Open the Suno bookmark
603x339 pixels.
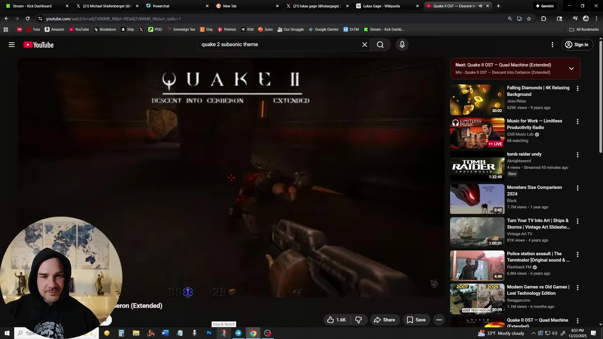(x=265, y=29)
